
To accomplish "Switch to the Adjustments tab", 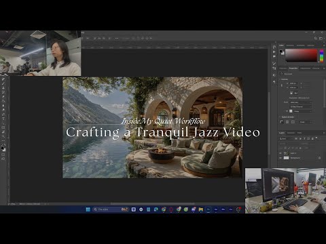I will (305, 68).
